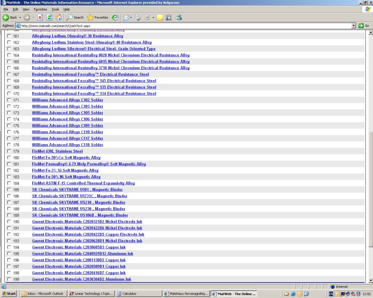The height and width of the screenshot is (298, 373).
Task: Open the folder icon in taskbar quick launch
Action: (286, 294)
